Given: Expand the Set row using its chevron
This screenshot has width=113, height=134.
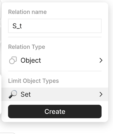Looking at the screenshot, I should click(x=101, y=94).
